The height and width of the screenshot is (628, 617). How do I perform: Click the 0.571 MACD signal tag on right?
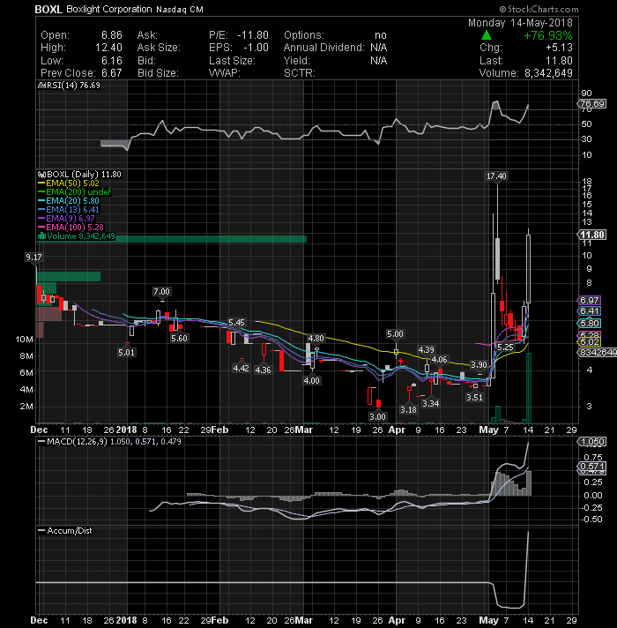(592, 467)
